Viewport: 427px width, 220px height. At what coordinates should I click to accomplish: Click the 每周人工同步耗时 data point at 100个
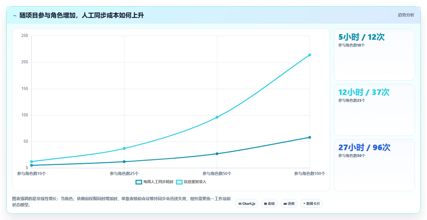[x=310, y=137]
